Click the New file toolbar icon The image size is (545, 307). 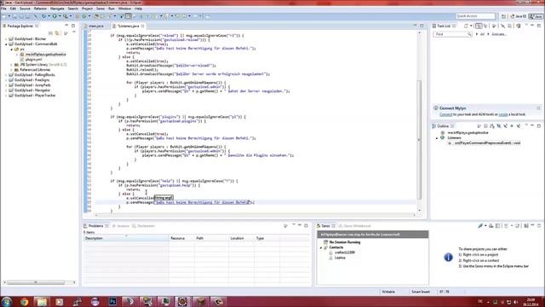(x=4, y=16)
